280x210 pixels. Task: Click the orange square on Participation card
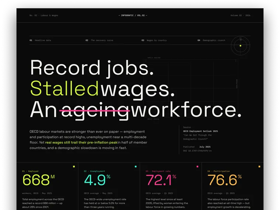(x=259, y=167)
